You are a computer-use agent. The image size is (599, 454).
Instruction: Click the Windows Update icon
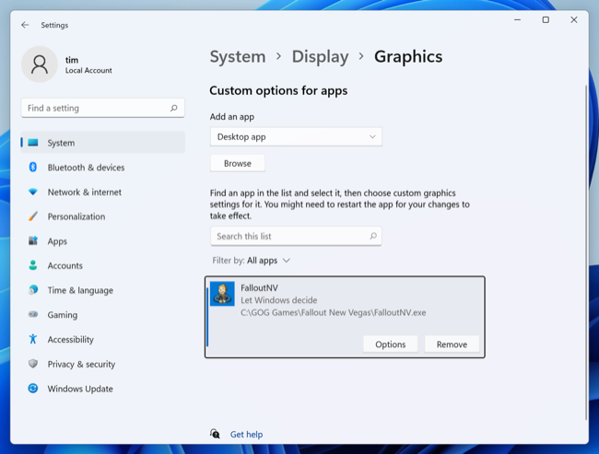tap(33, 389)
